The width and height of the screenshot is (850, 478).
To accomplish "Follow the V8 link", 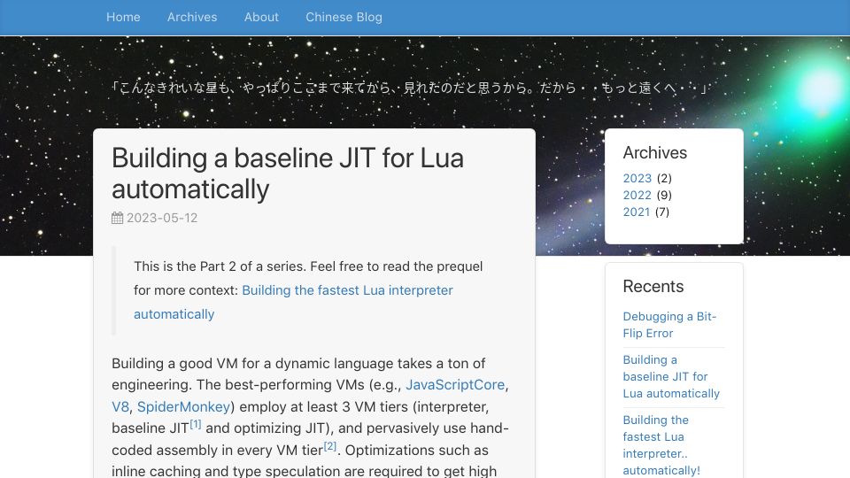I will click(120, 407).
